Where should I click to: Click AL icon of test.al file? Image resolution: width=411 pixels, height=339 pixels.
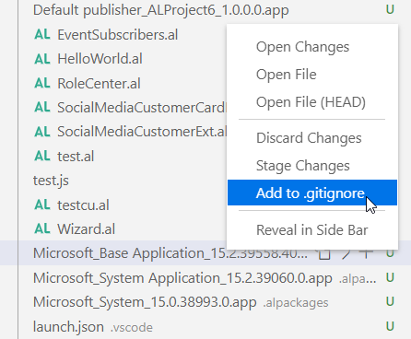pos(42,156)
